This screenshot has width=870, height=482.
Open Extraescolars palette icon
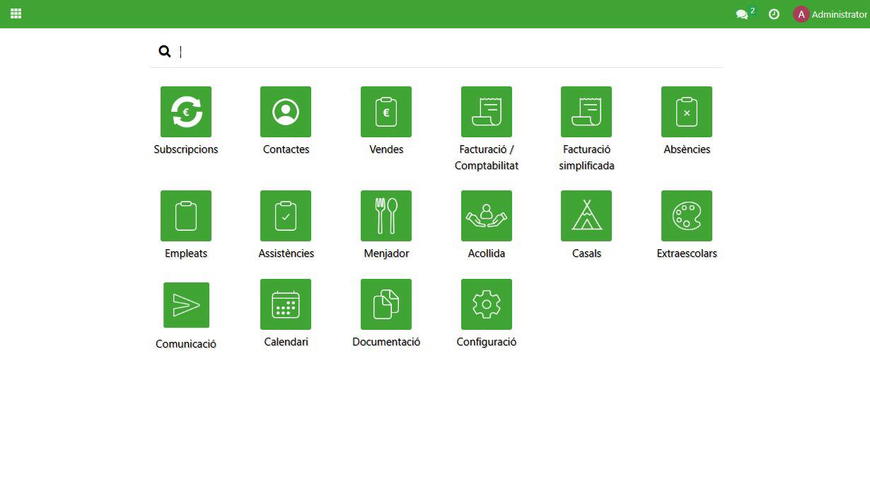point(687,216)
